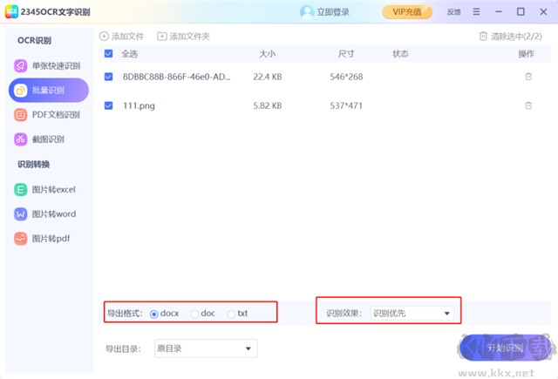Click the VIP充值 button

(x=407, y=11)
